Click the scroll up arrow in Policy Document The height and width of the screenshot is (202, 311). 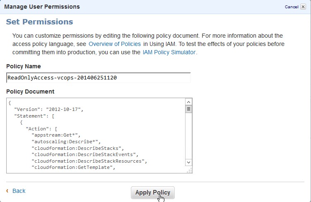pos(188,102)
